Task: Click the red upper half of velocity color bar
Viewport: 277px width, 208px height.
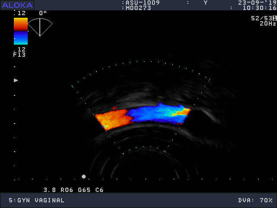Action: pos(20,24)
